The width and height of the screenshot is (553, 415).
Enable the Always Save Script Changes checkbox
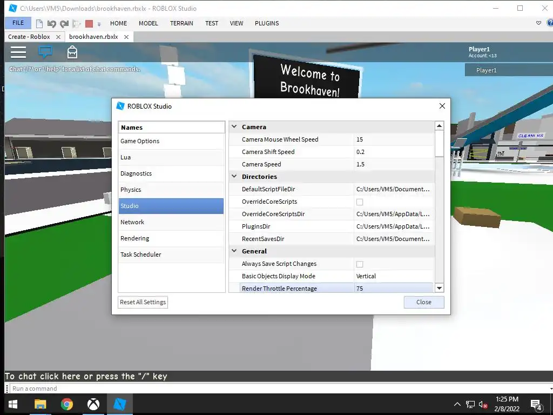point(359,264)
